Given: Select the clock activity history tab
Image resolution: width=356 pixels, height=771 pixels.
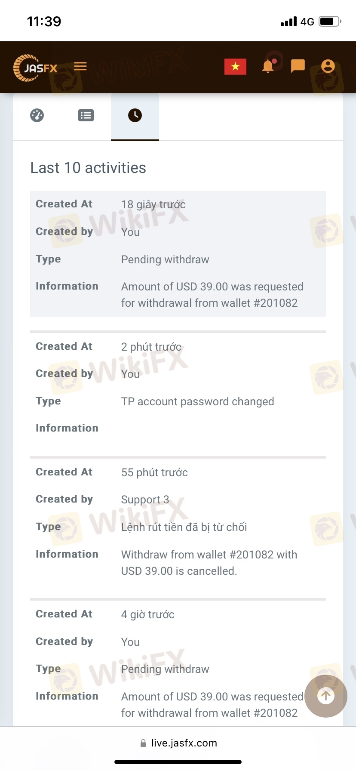Looking at the screenshot, I should (135, 115).
